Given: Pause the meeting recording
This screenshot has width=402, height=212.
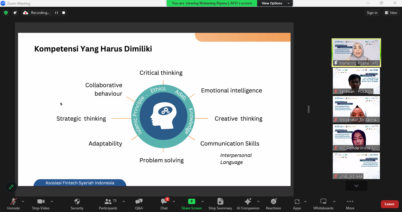Looking at the screenshot, I should (56, 13).
